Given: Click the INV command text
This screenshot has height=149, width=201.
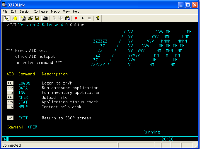Looking at the screenshot, I should tap(22, 93).
